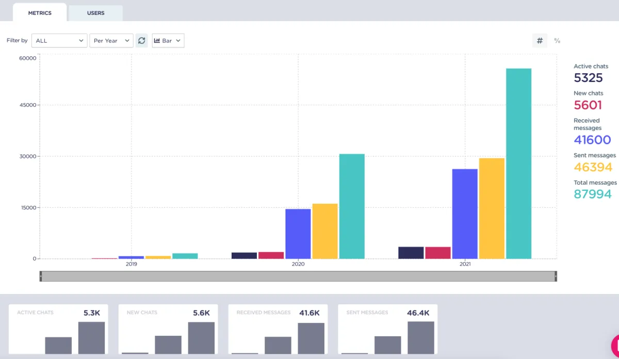Toggle absolute number (#) view
This screenshot has height=359, width=619.
(540, 41)
